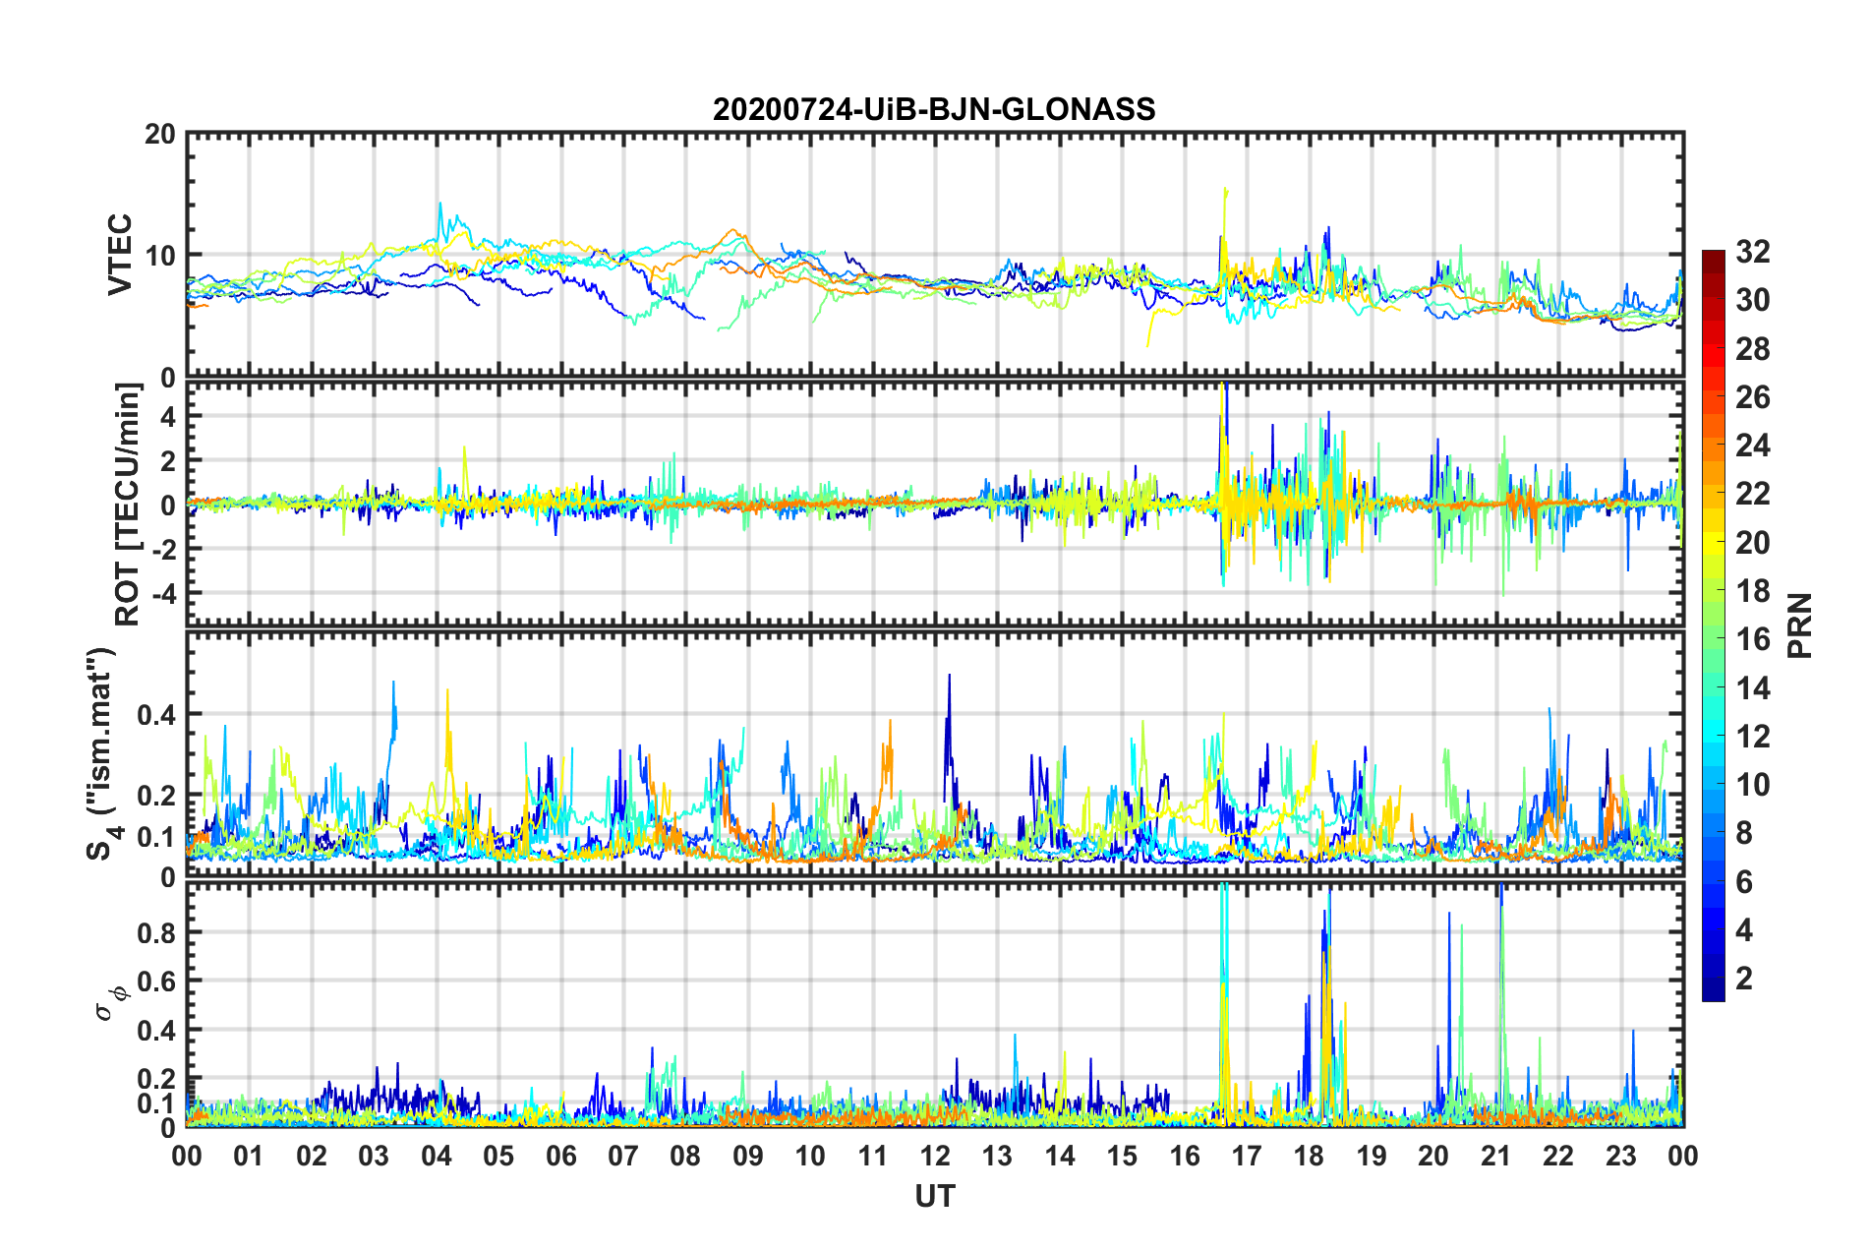Click x-axis hour label 06

(x=561, y=1156)
